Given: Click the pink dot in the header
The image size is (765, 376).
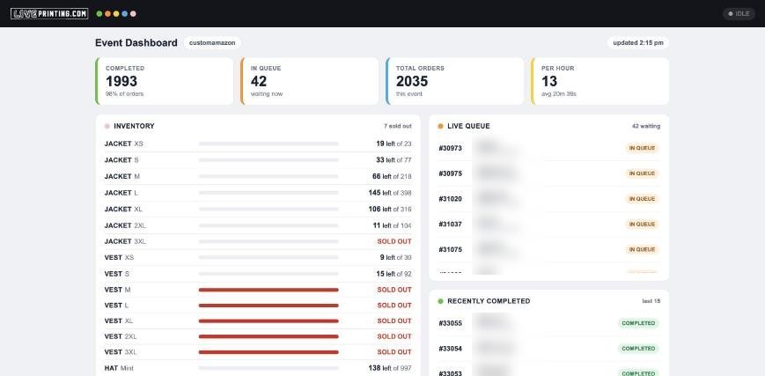Looking at the screenshot, I should tap(133, 14).
